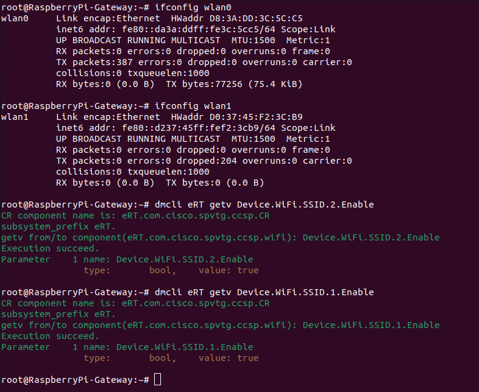This screenshot has width=479, height=392.
Task: Click 'Parameter 1 name: Device.WiFi.SSID.1.Enable' output line
Action: (127, 347)
